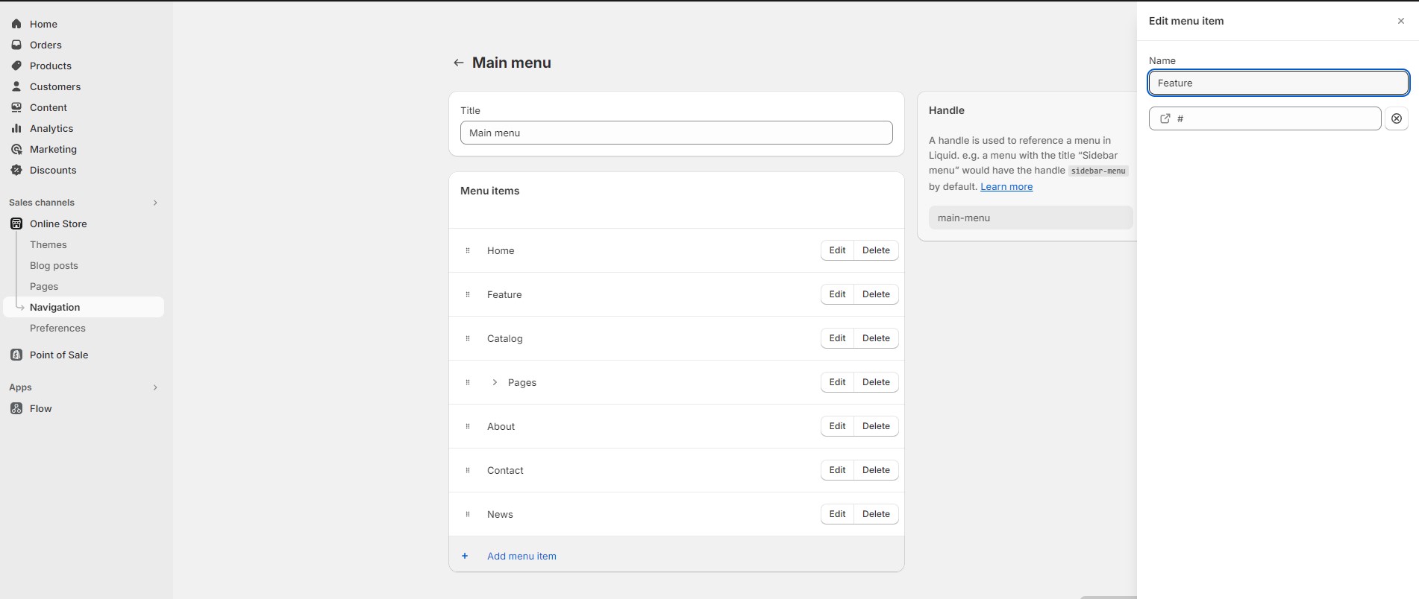Edit the Contact menu item
The width and height of the screenshot is (1419, 599).
click(837, 470)
